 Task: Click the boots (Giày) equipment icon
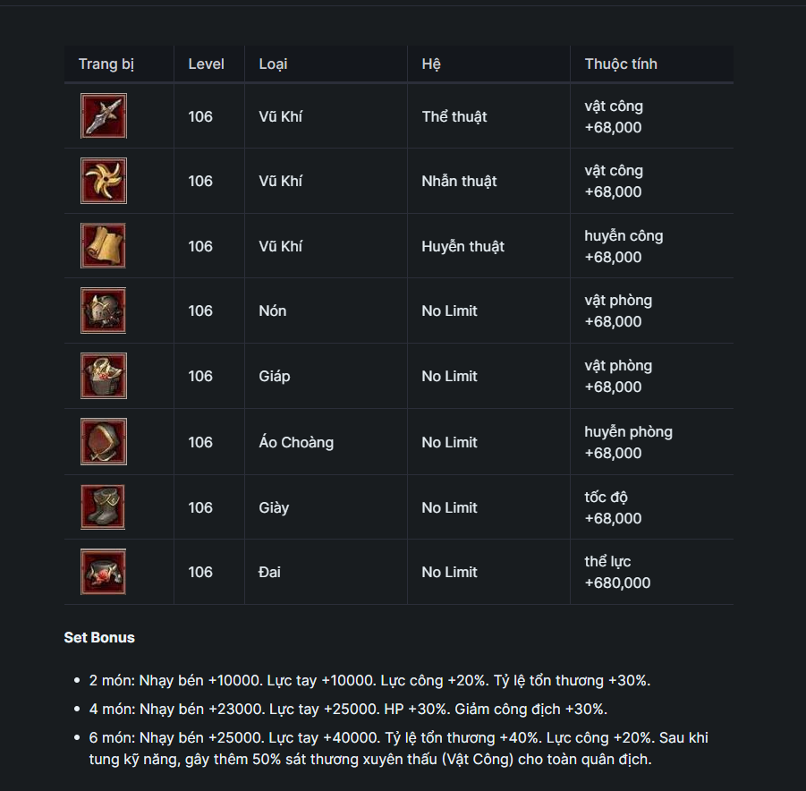click(x=104, y=507)
